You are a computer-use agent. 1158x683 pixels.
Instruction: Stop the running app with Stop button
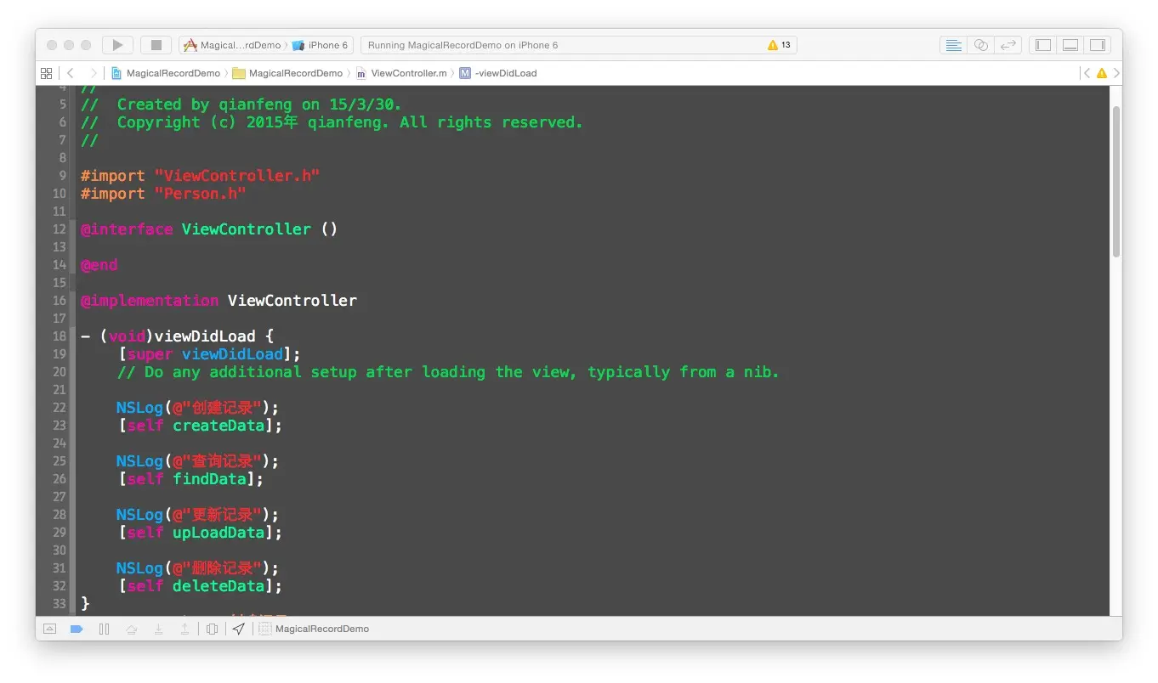pyautogui.click(x=156, y=45)
